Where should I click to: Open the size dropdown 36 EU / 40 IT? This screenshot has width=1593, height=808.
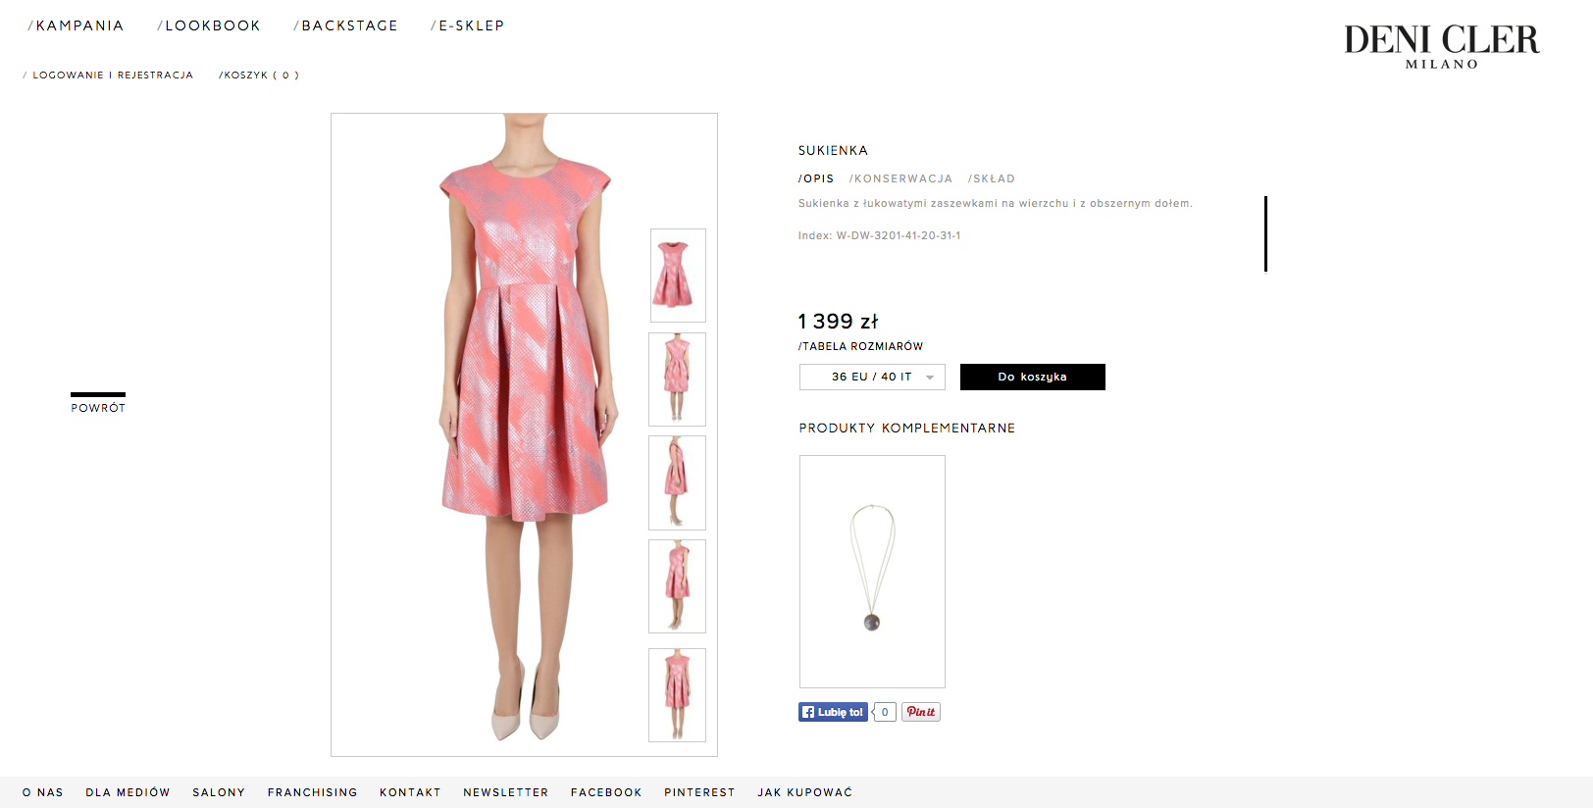click(872, 377)
